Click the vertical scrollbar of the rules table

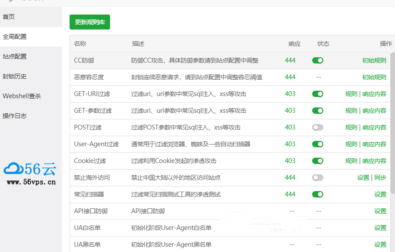392,123
